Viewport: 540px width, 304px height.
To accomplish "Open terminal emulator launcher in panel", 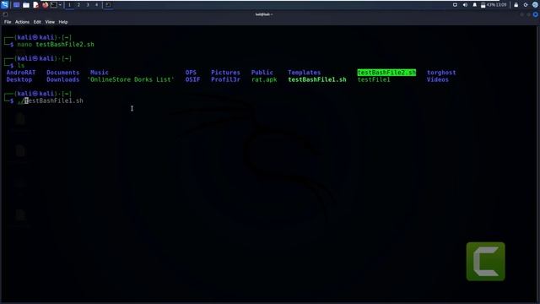I will (x=54, y=5).
